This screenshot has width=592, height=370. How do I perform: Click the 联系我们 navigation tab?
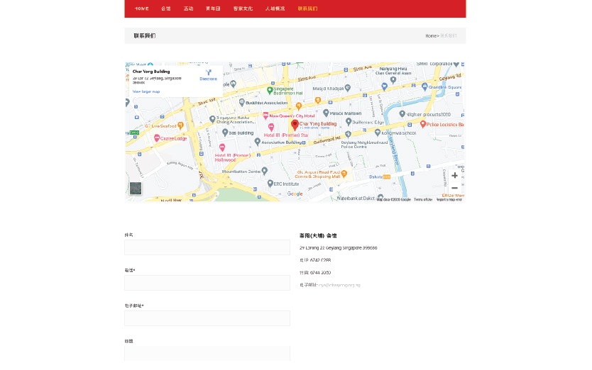307,9
